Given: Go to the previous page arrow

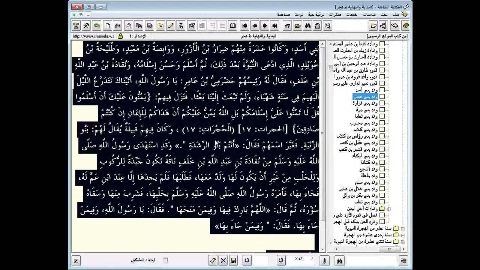Looking at the screenshot, I should click(255, 26).
